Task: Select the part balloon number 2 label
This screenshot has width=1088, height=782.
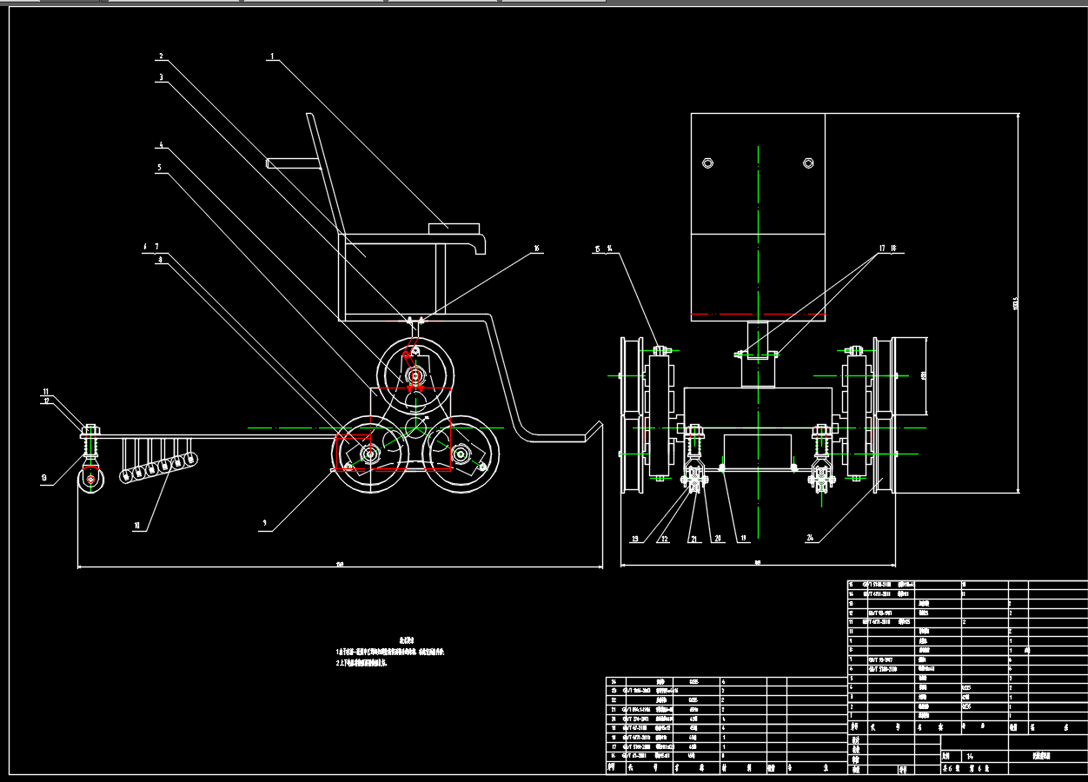Action: click(x=160, y=57)
